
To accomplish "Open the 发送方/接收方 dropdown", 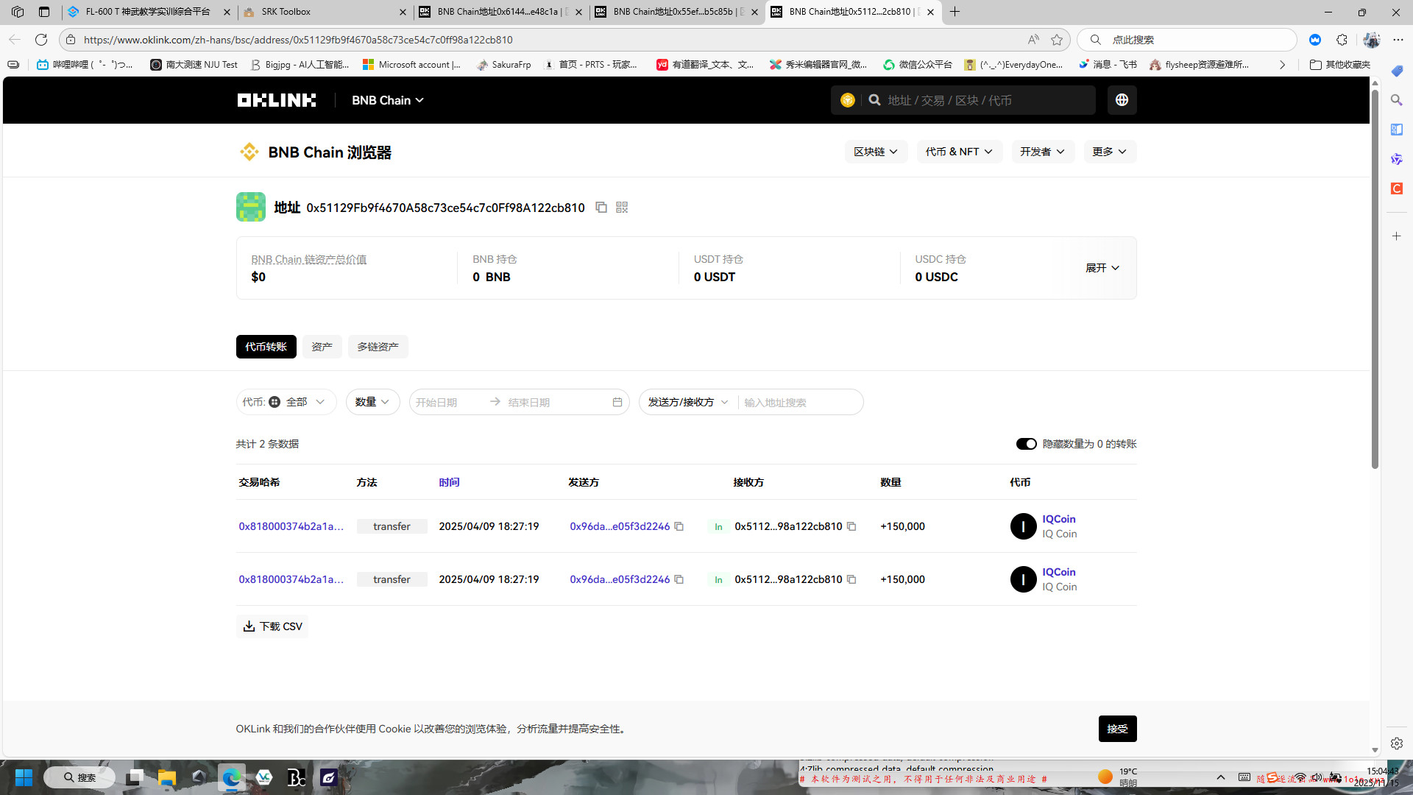I will pos(687,402).
